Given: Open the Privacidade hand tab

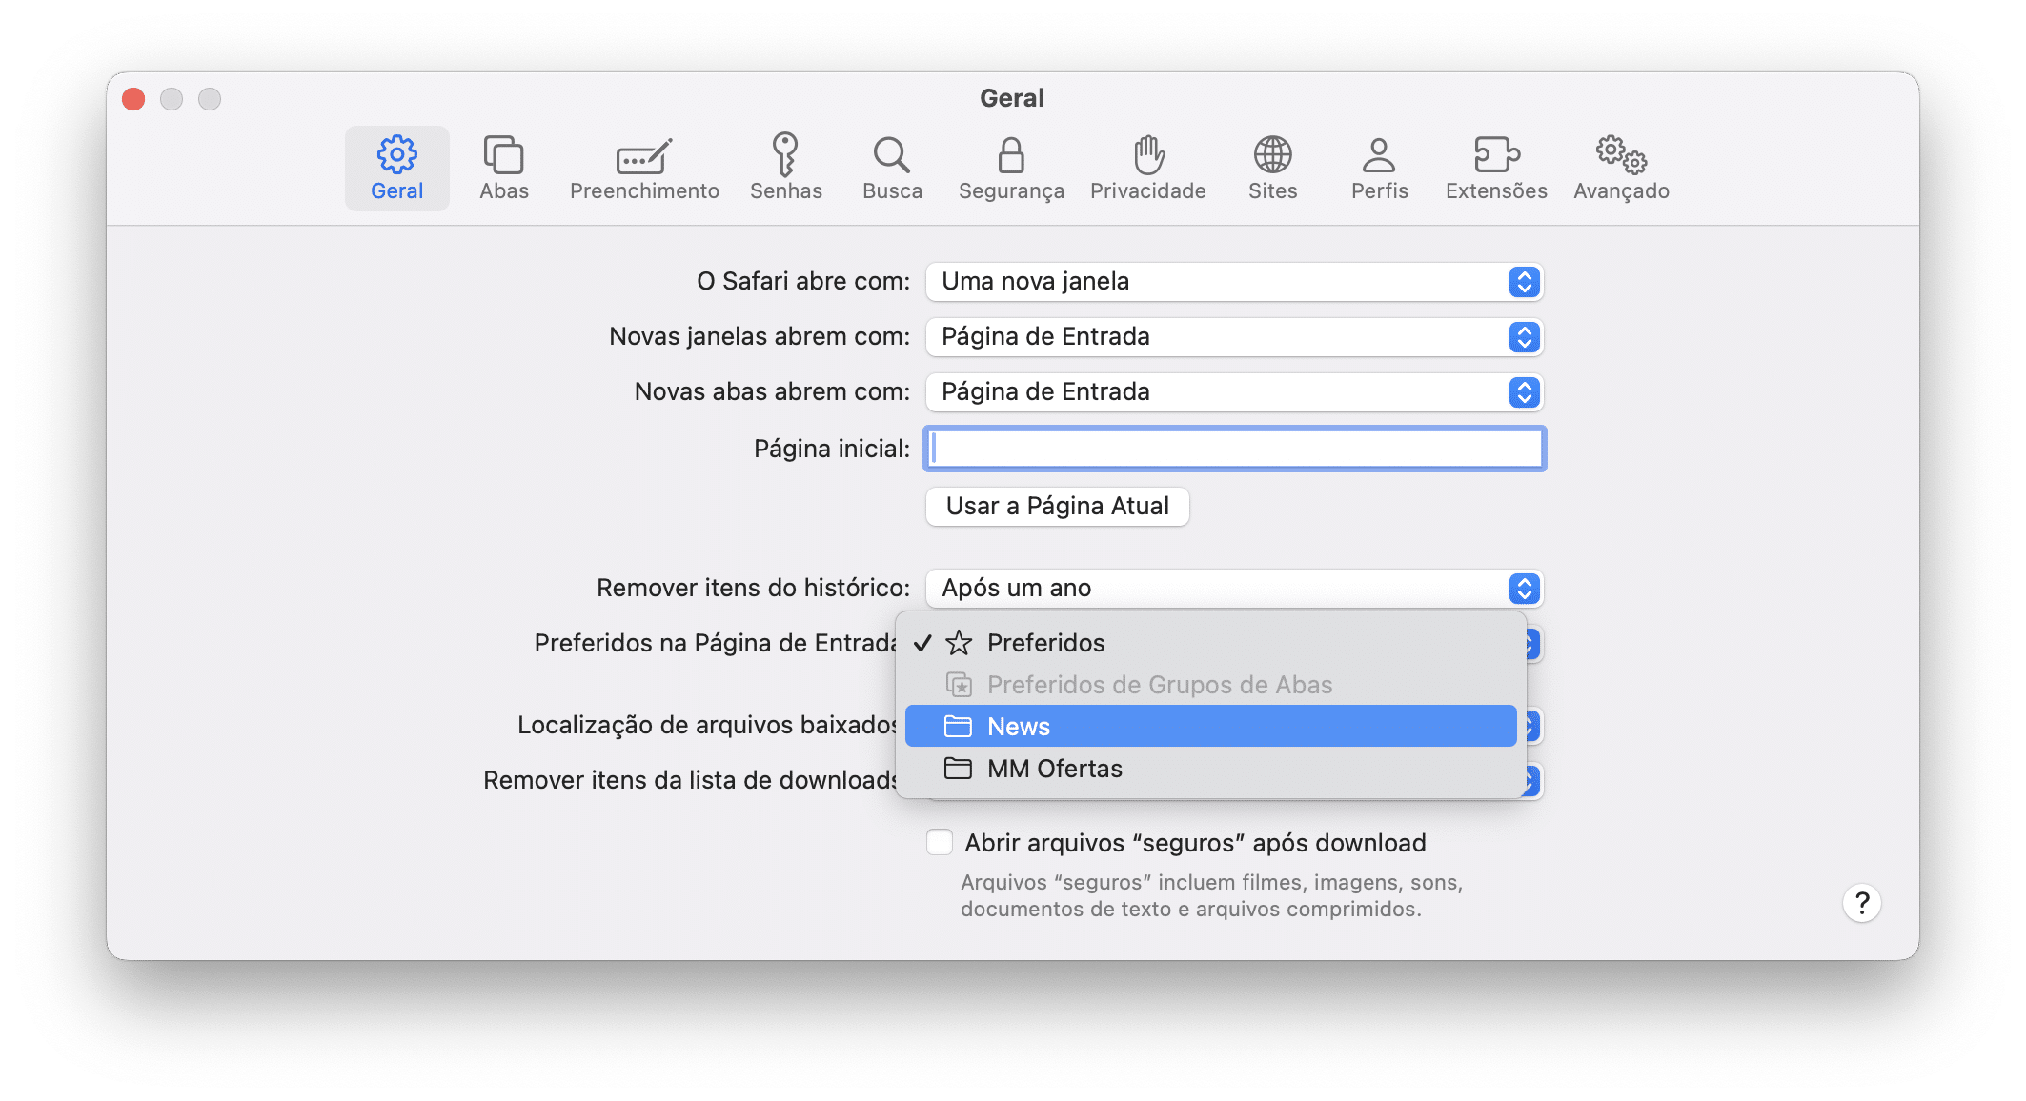Looking at the screenshot, I should (1147, 169).
